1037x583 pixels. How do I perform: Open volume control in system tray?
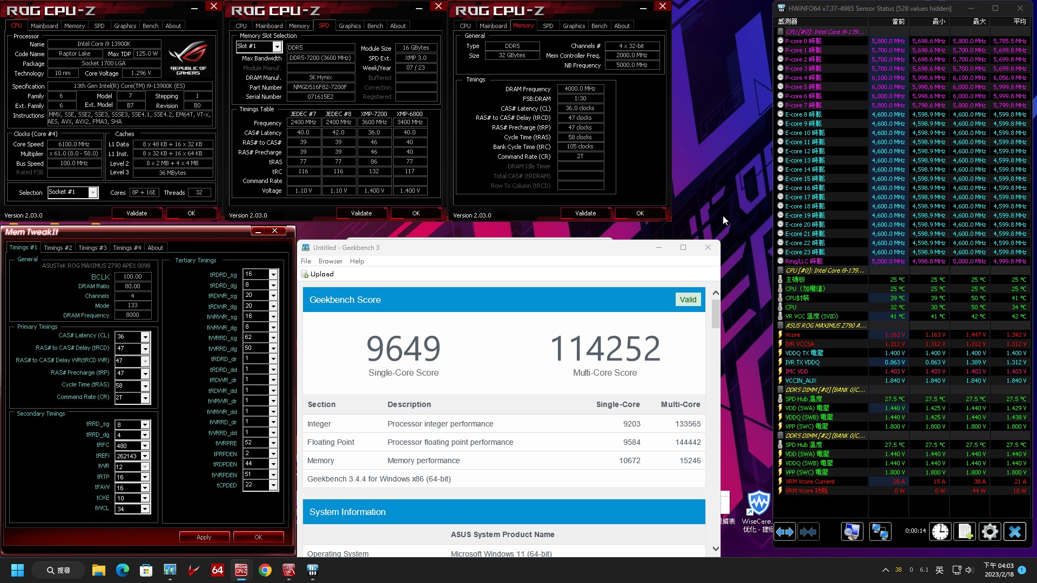tap(969, 570)
